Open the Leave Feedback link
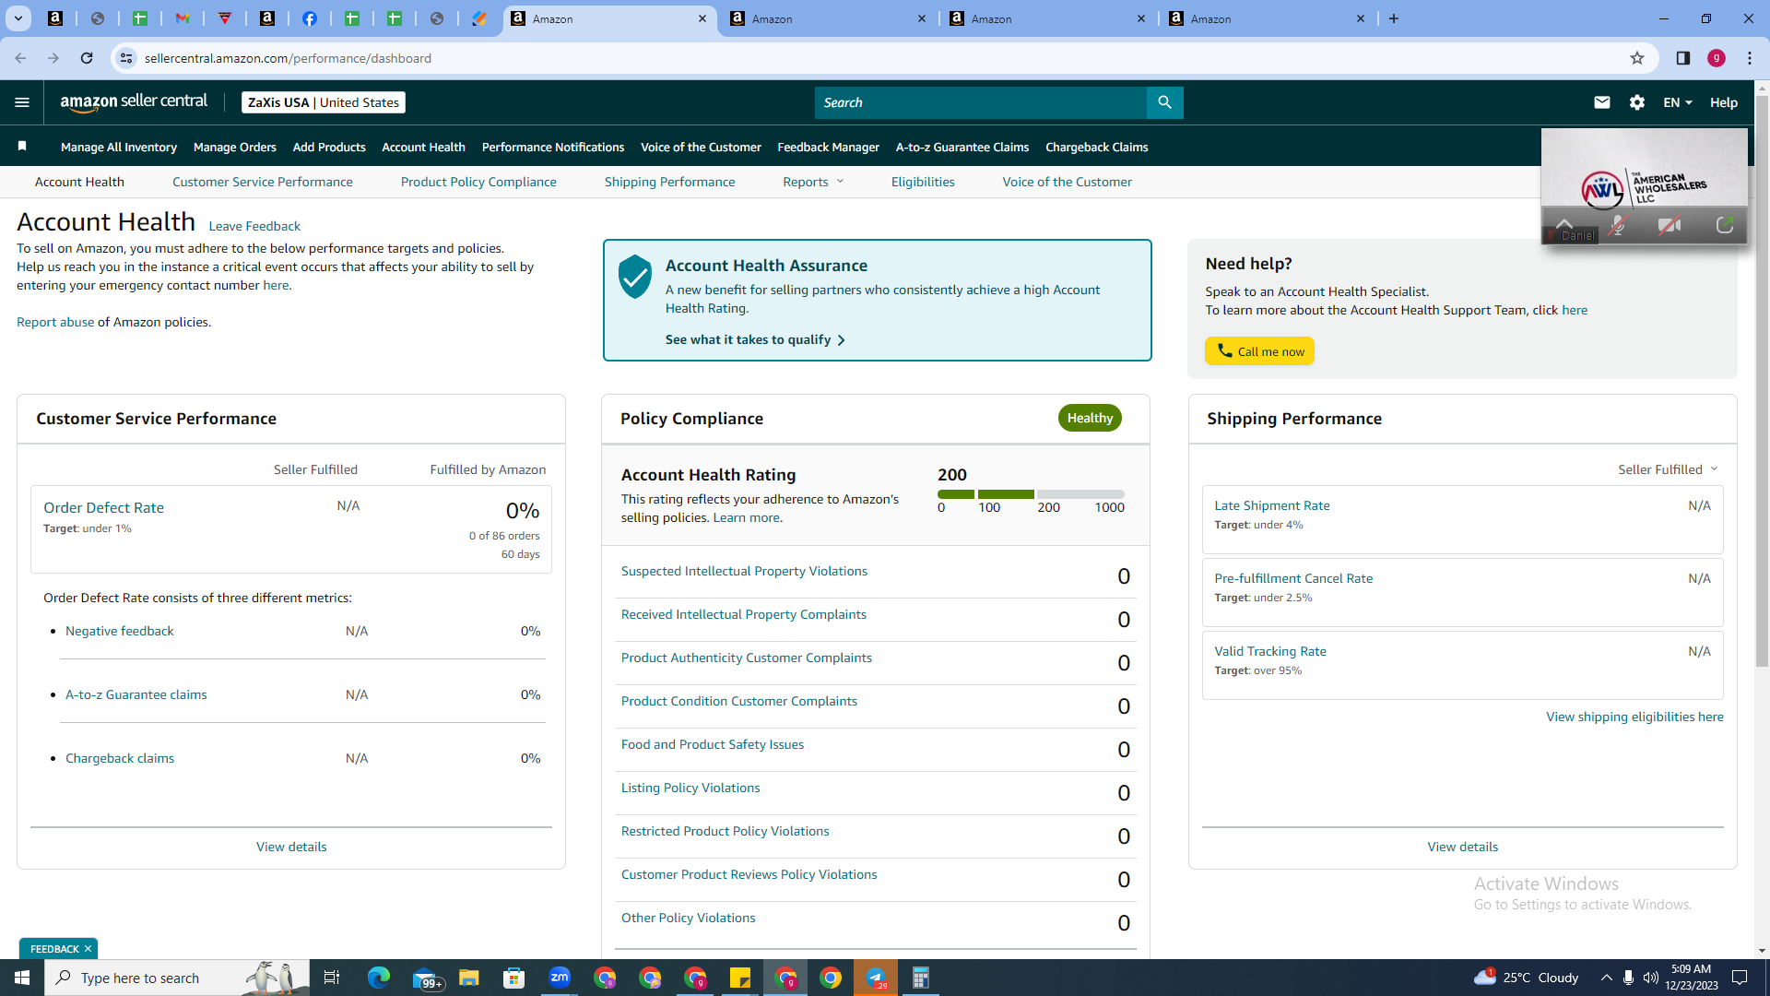The height and width of the screenshot is (996, 1770). (254, 226)
